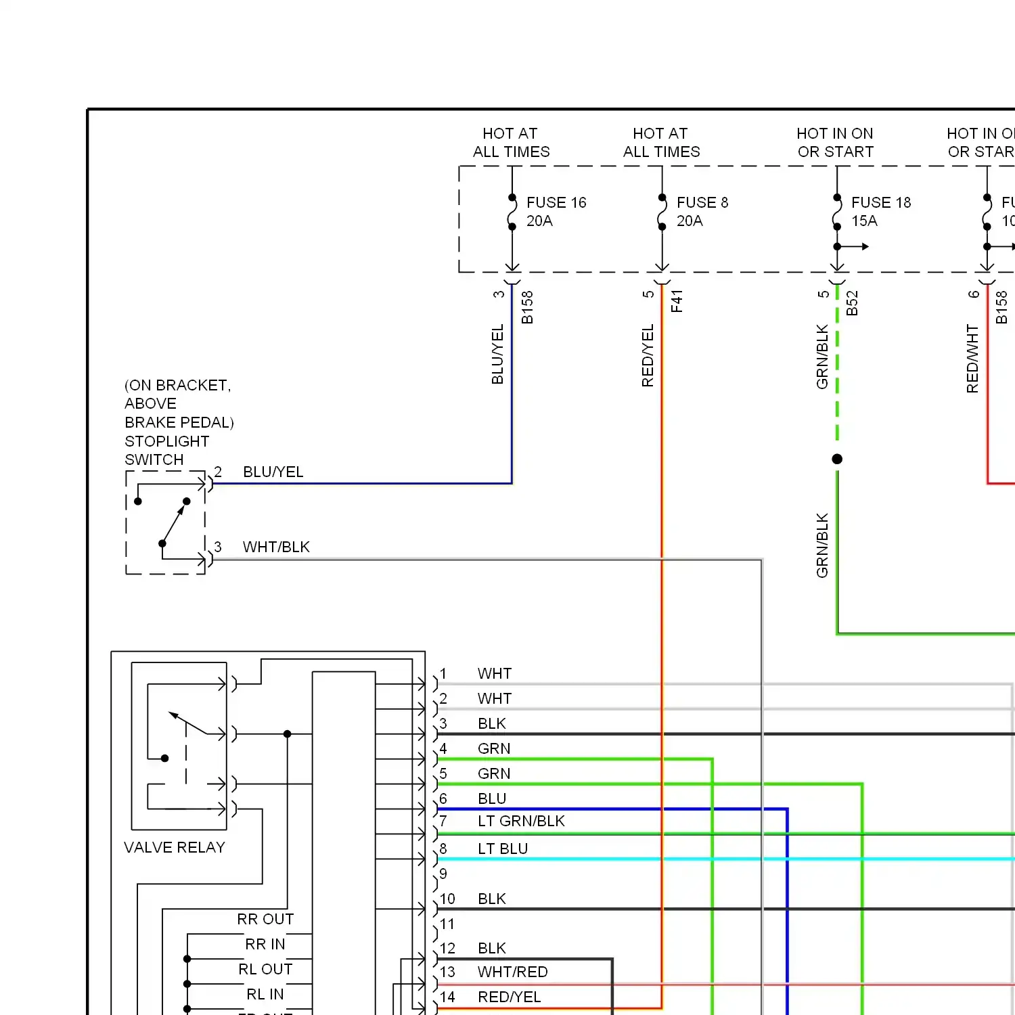Screen dimensions: 1015x1015
Task: Select WHT/RED label at pin 13
Action: [513, 972]
